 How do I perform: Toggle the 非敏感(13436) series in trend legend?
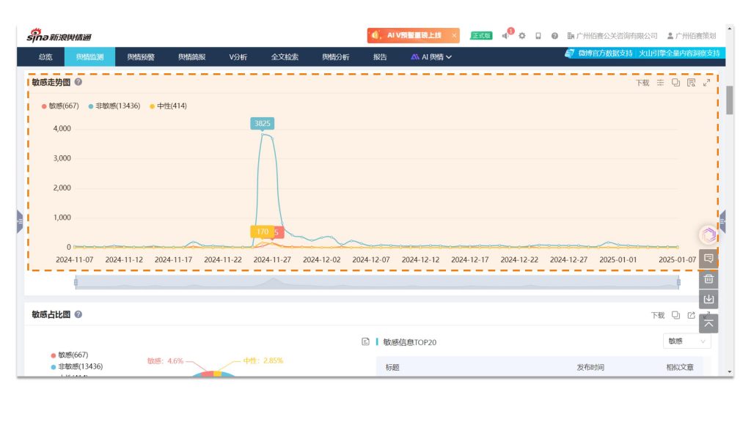tap(114, 105)
